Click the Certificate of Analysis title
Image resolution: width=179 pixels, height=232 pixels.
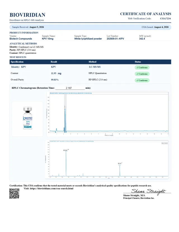(145, 14)
